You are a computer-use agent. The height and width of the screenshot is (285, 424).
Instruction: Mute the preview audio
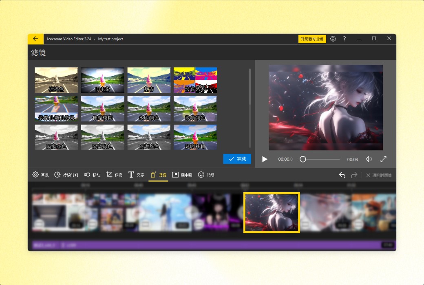pos(369,159)
